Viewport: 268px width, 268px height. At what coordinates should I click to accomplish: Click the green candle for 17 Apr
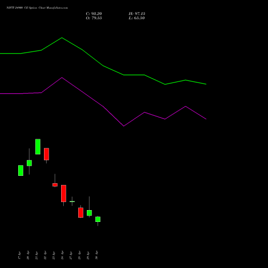(x=21, y=170)
